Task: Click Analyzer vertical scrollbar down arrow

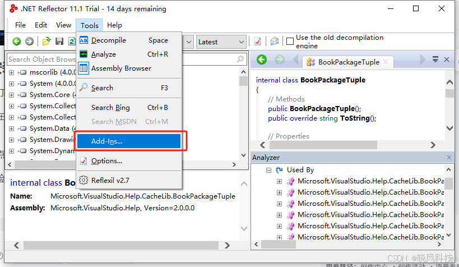Action: 448,235
